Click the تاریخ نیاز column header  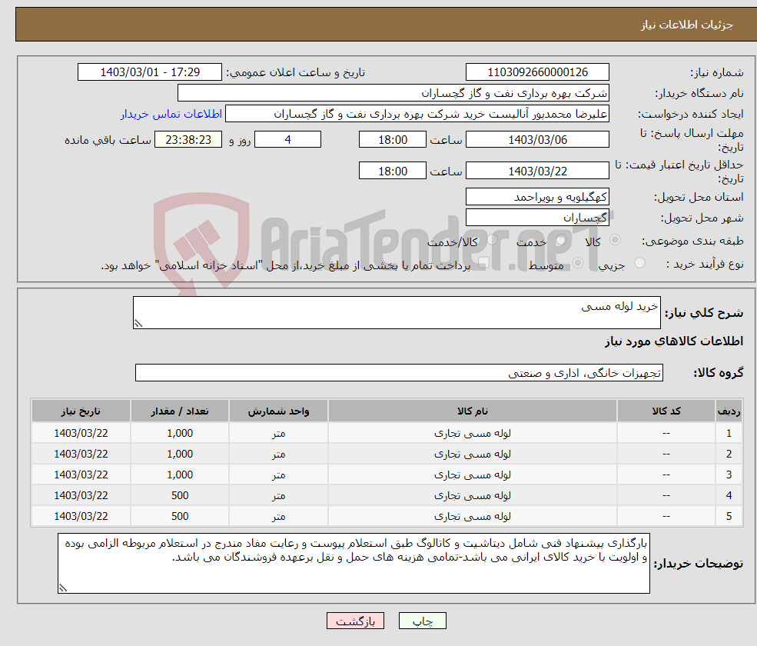coord(81,411)
